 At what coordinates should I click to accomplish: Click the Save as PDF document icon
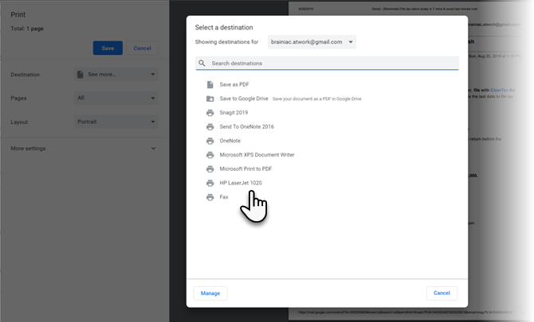(x=210, y=84)
